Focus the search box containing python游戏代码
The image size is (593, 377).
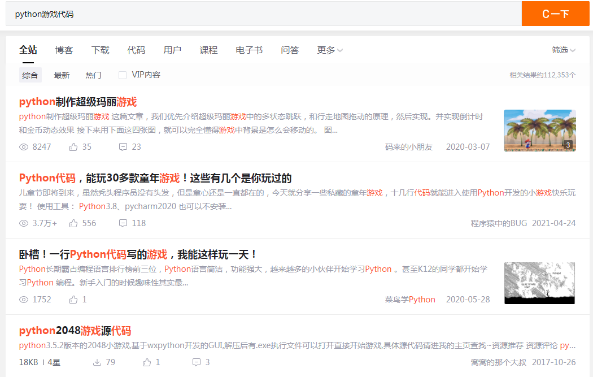tap(264, 14)
